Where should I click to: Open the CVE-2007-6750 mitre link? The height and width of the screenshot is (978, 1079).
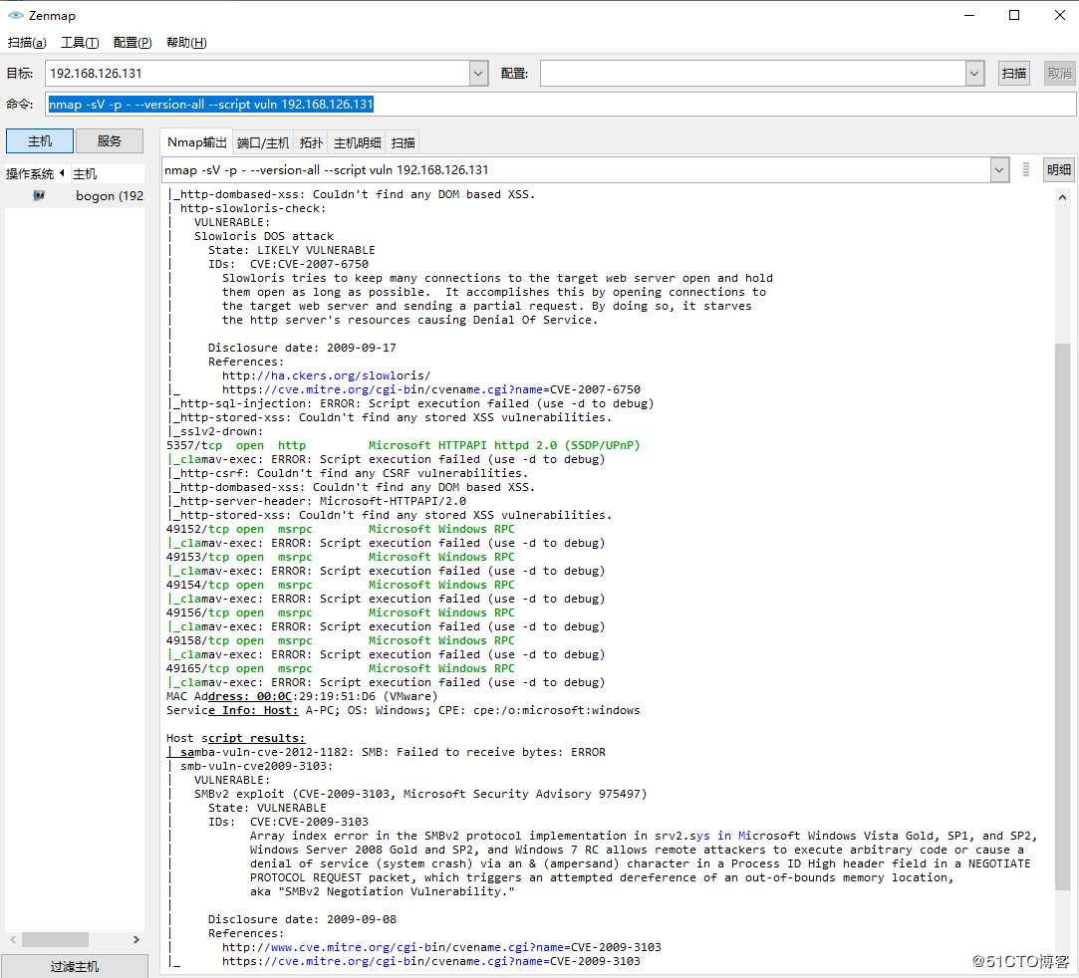click(430, 389)
